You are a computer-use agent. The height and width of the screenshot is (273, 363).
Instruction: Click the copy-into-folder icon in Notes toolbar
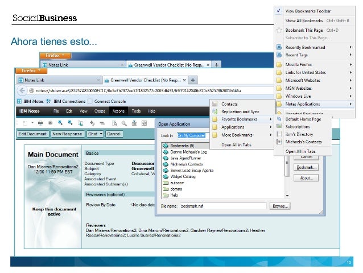point(80,123)
